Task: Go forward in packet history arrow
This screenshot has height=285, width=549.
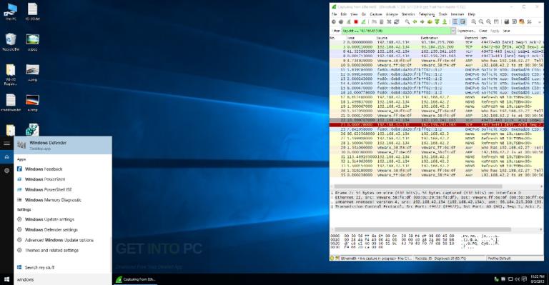Action: 422,21
